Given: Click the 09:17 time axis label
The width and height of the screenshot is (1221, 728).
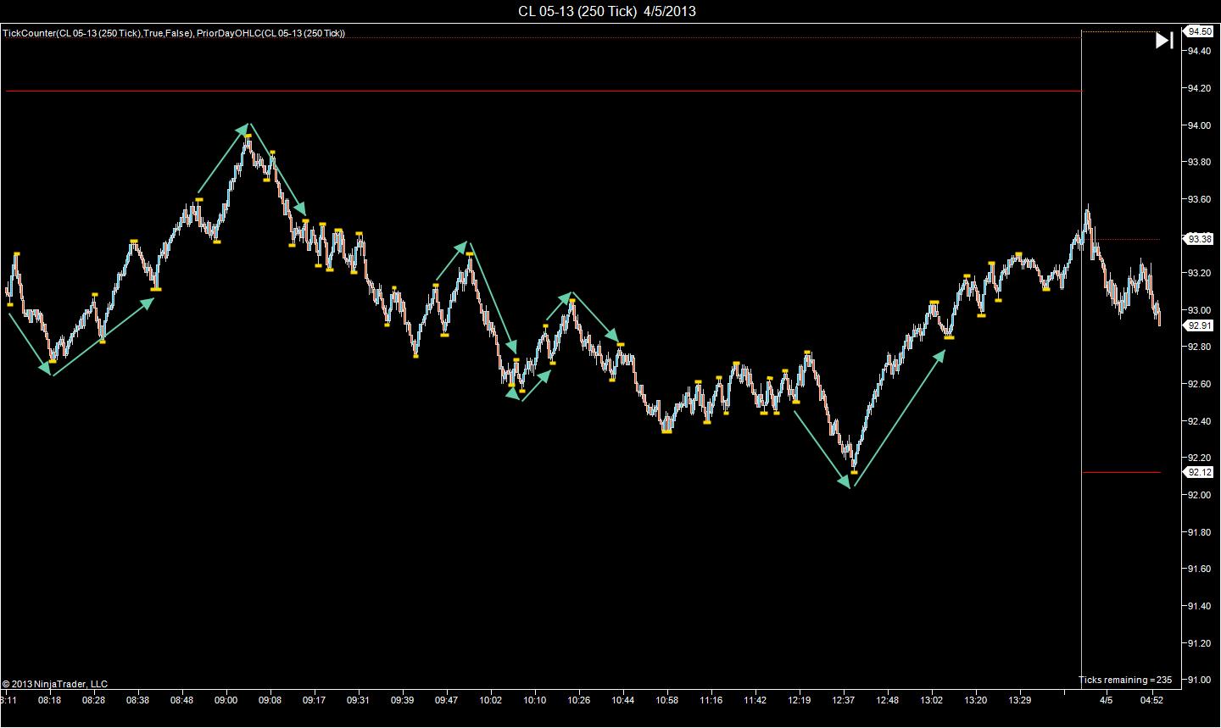Looking at the screenshot, I should [314, 701].
